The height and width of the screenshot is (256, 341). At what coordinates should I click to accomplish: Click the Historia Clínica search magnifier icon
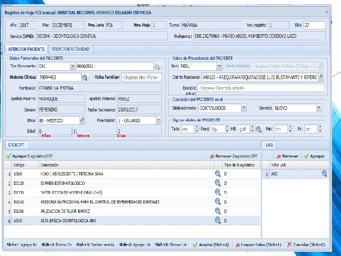tap(85, 77)
